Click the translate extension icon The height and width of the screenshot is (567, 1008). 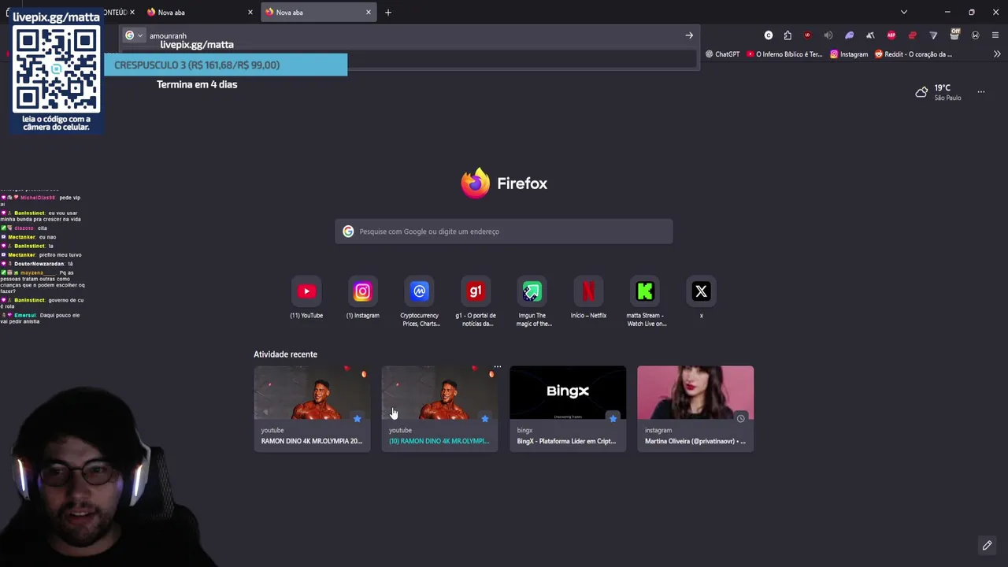tap(870, 35)
